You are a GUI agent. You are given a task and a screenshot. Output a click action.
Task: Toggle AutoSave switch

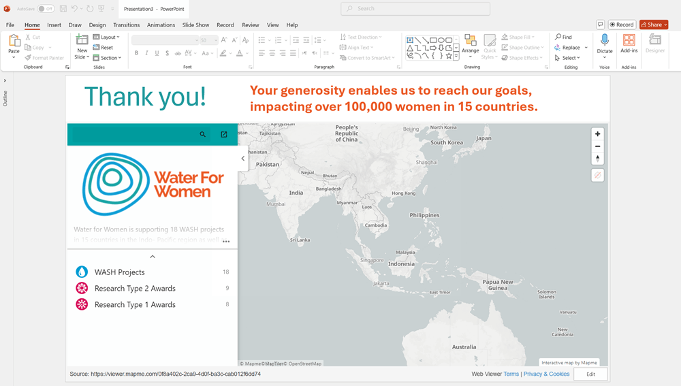click(x=45, y=9)
